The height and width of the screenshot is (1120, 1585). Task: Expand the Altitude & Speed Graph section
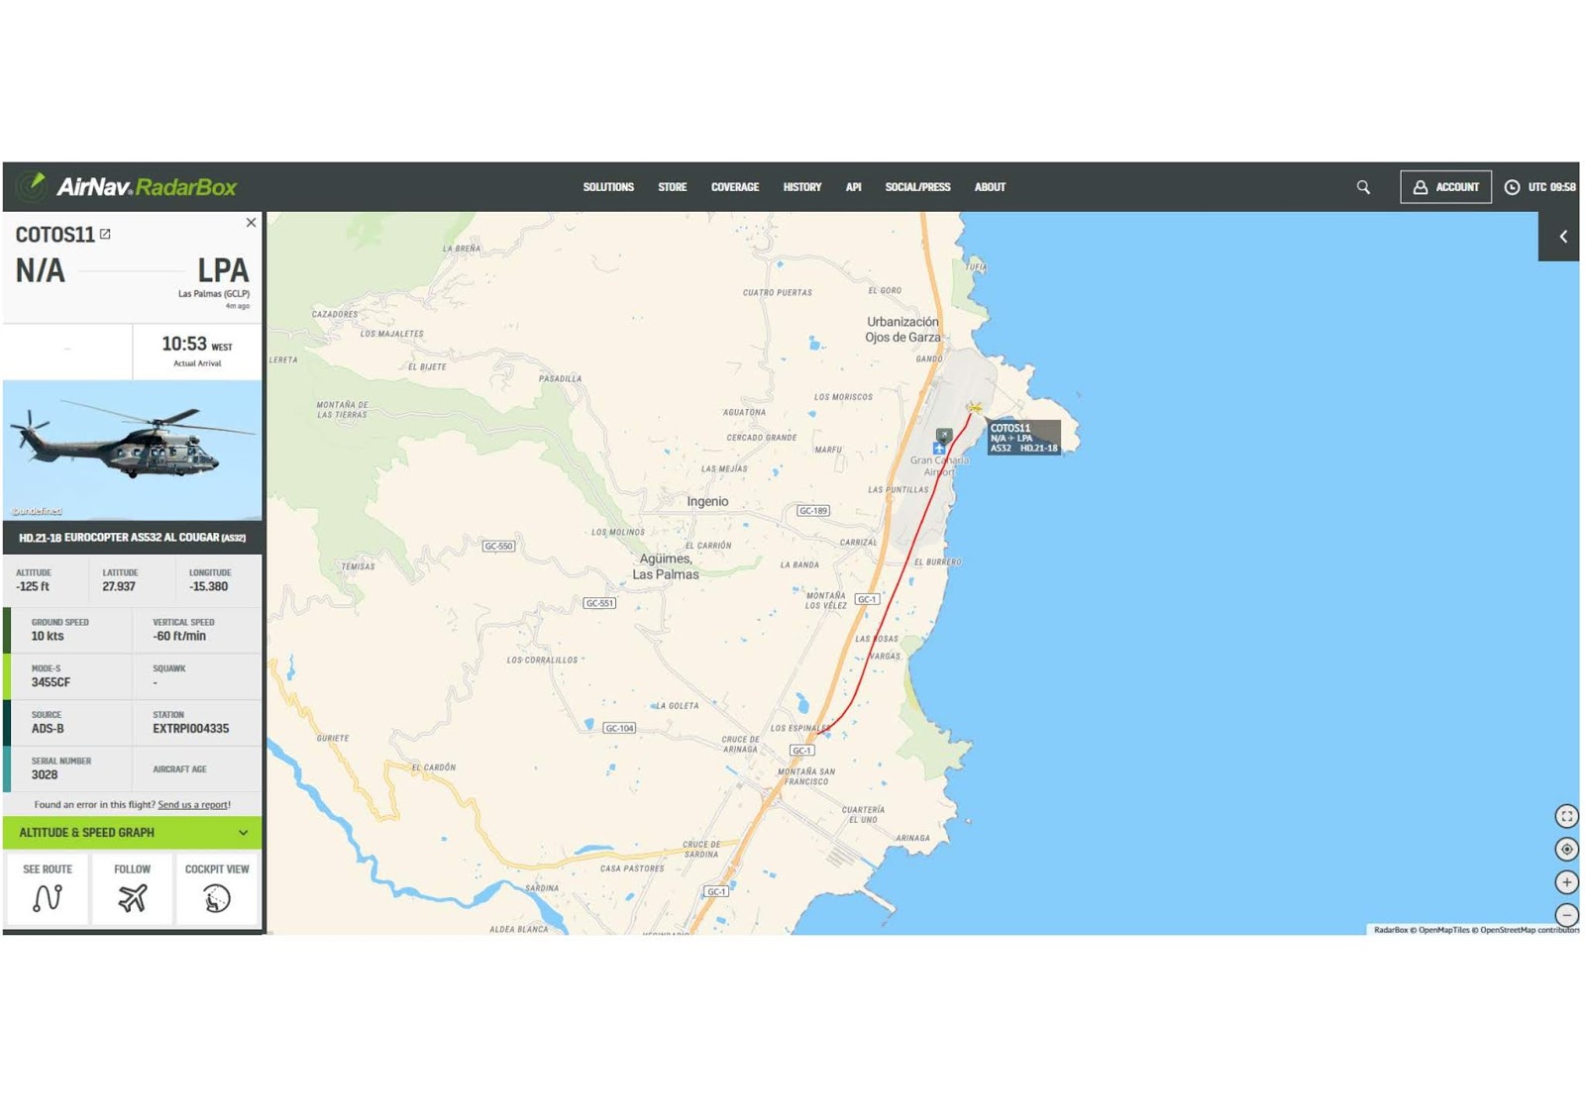[x=133, y=833]
